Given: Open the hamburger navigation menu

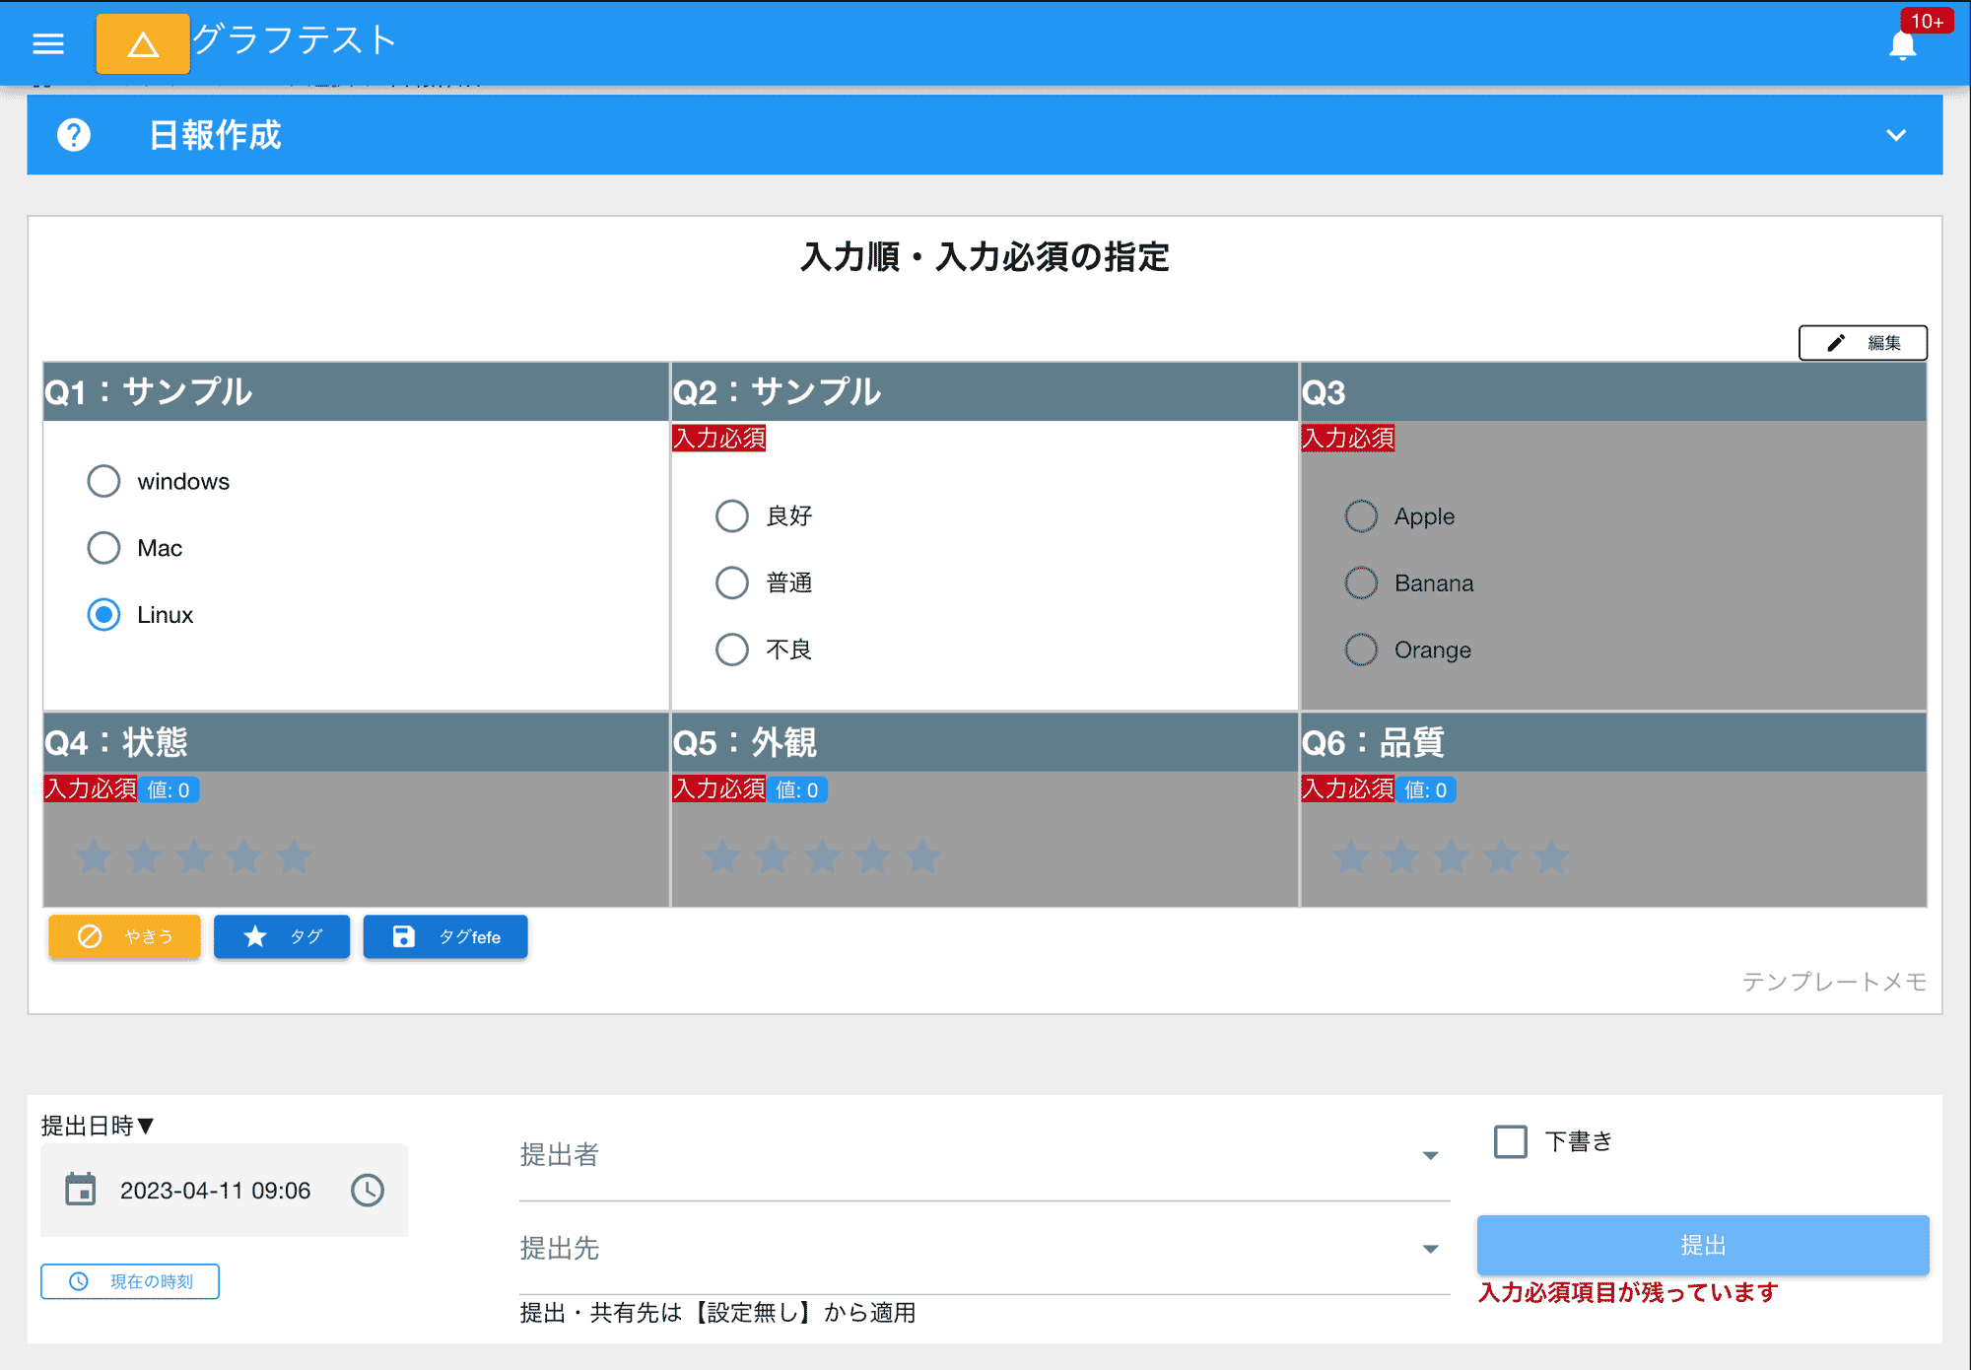Looking at the screenshot, I should 47,43.
